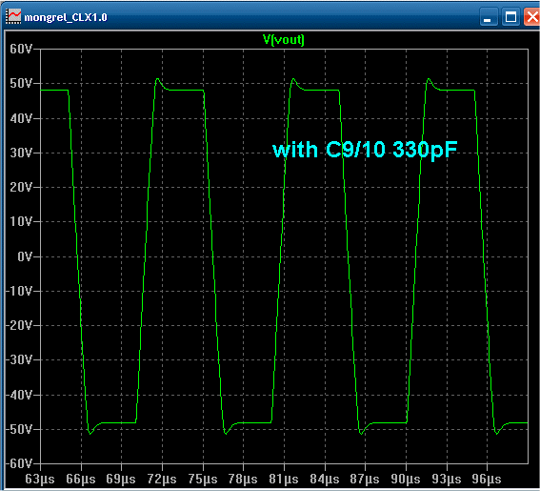Click the 69µs time axis label

(121, 480)
